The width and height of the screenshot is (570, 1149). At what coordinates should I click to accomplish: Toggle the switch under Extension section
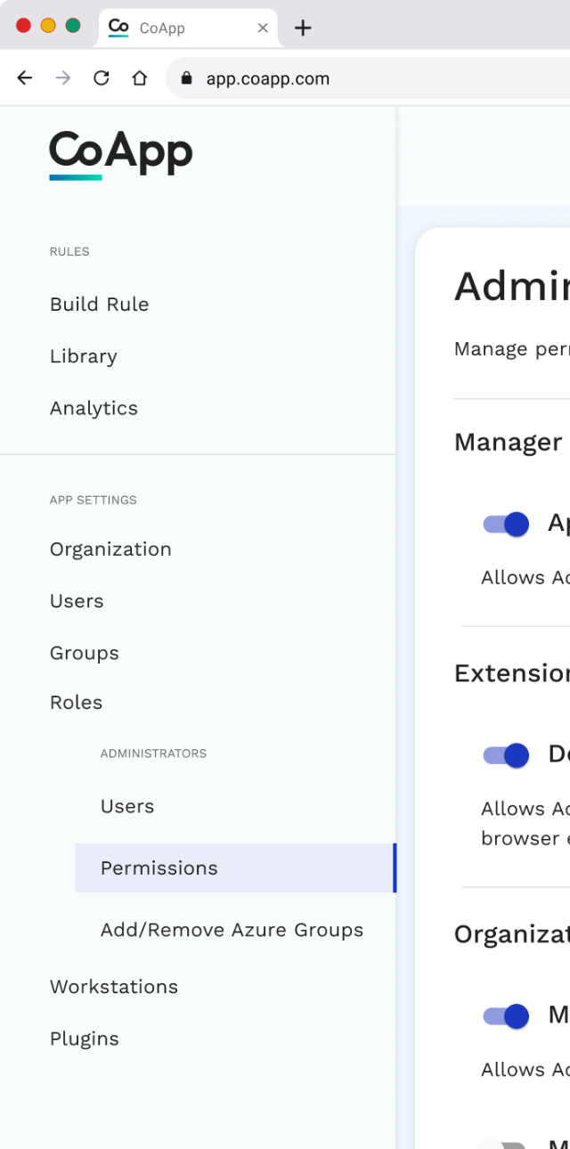(x=506, y=755)
